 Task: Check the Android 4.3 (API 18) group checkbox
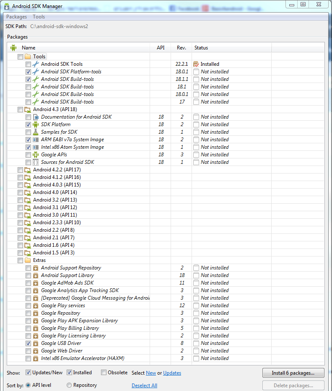[x=20, y=110]
